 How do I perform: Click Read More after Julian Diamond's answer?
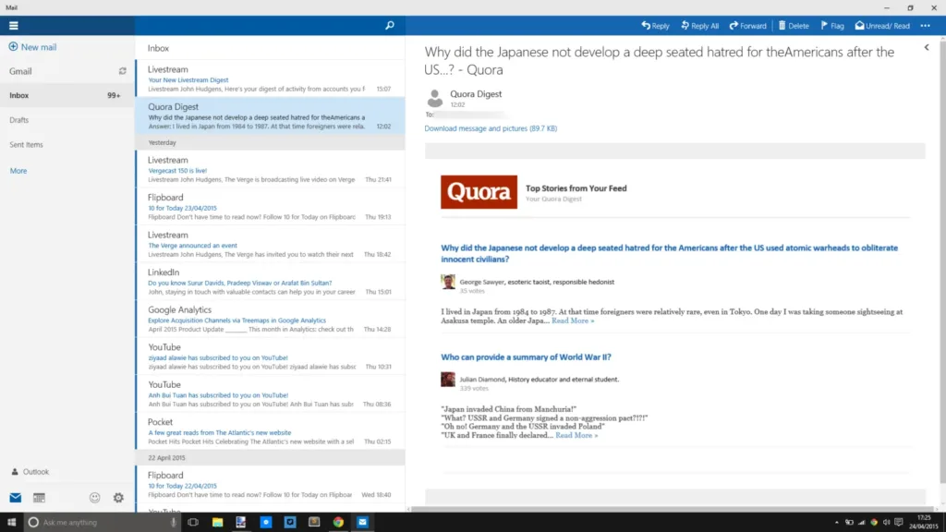pyautogui.click(x=576, y=435)
